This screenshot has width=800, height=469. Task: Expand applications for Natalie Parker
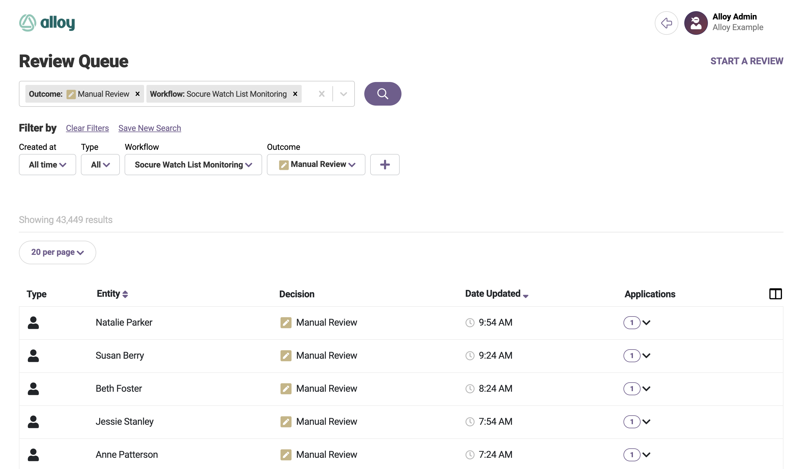[646, 323]
